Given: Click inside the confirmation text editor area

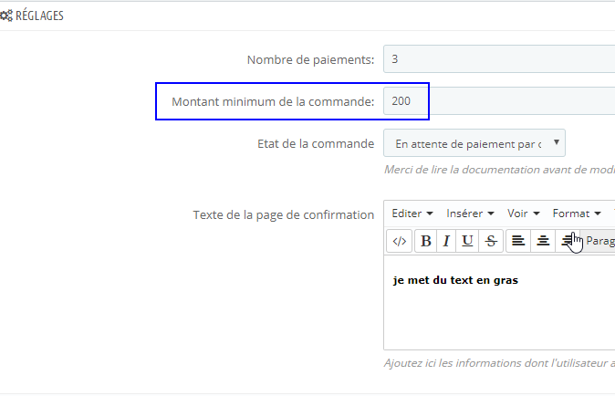Looking at the screenshot, I should (x=499, y=303).
